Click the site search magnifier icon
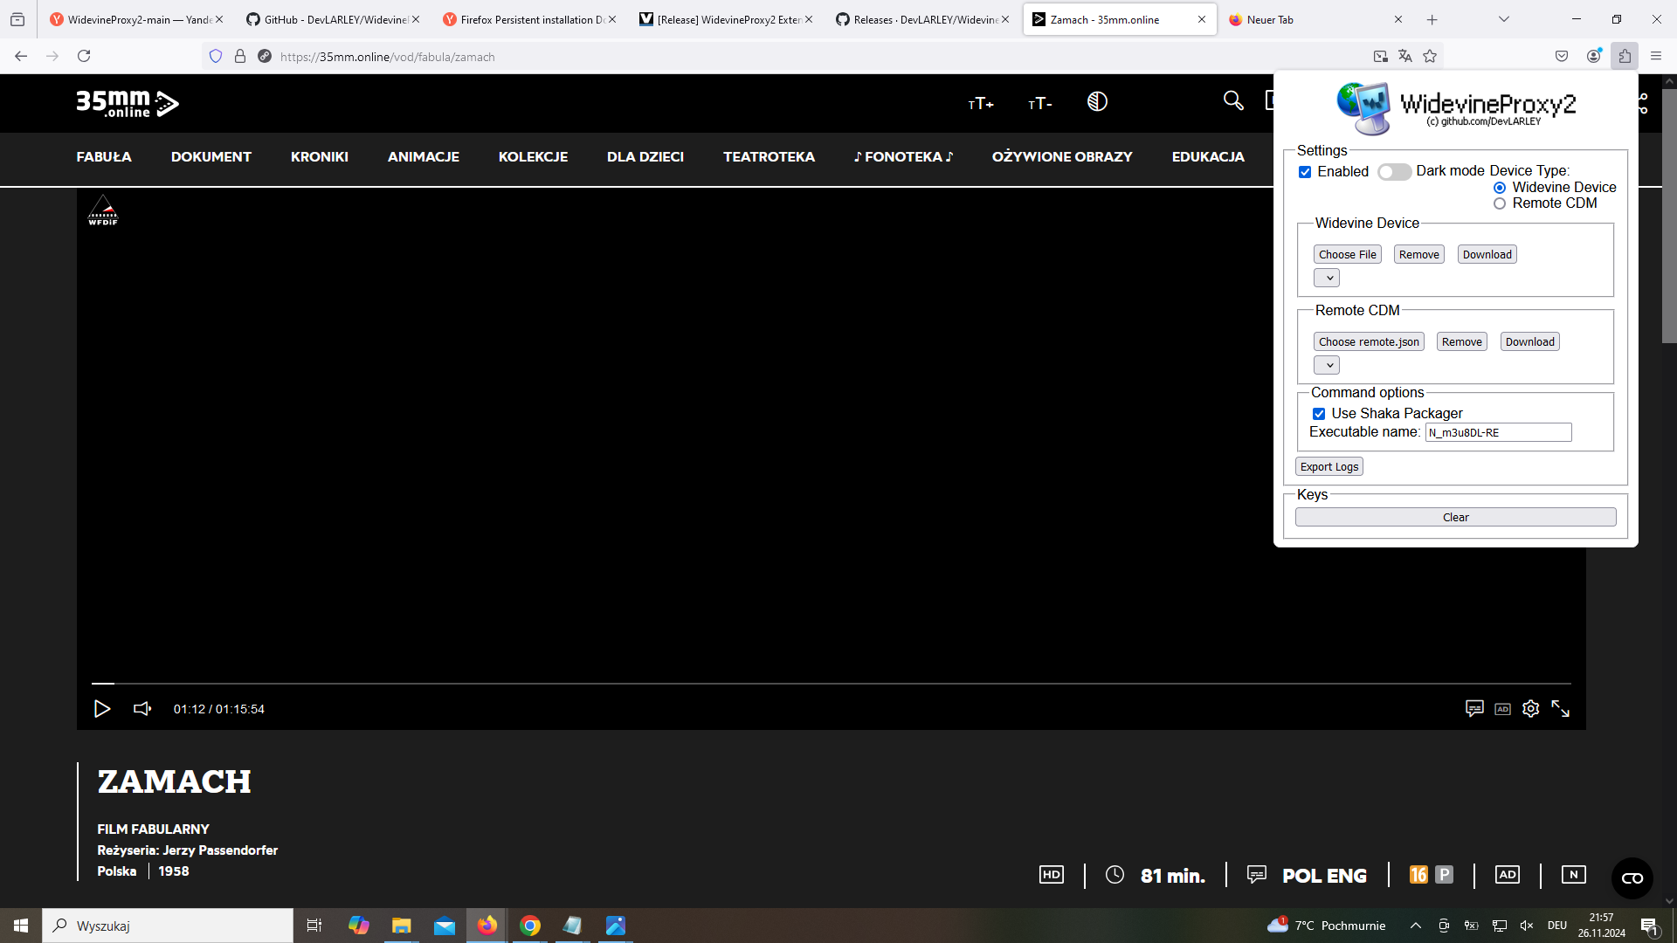 1232,101
